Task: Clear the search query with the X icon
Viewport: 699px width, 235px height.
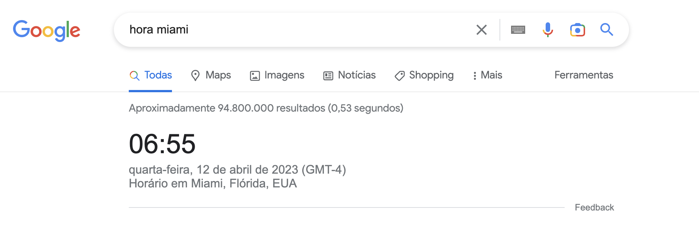Action: coord(482,30)
